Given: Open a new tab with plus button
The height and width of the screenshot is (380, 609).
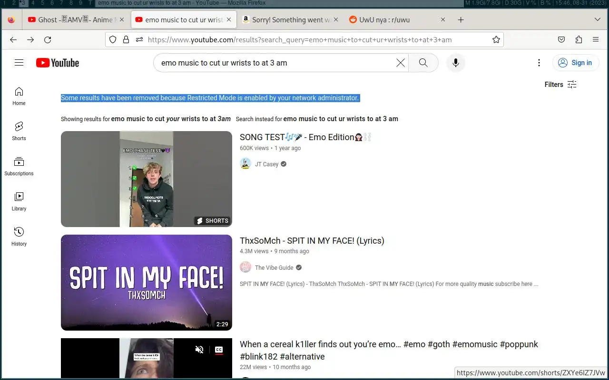Looking at the screenshot, I should pyautogui.click(x=461, y=20).
